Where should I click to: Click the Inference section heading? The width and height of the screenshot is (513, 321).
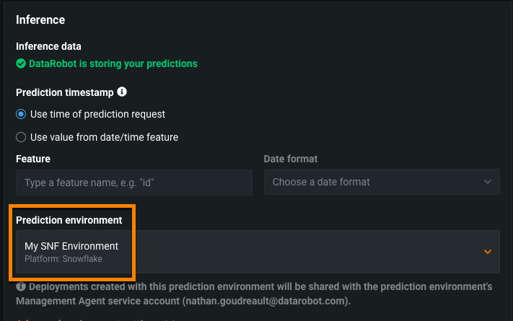click(x=40, y=20)
